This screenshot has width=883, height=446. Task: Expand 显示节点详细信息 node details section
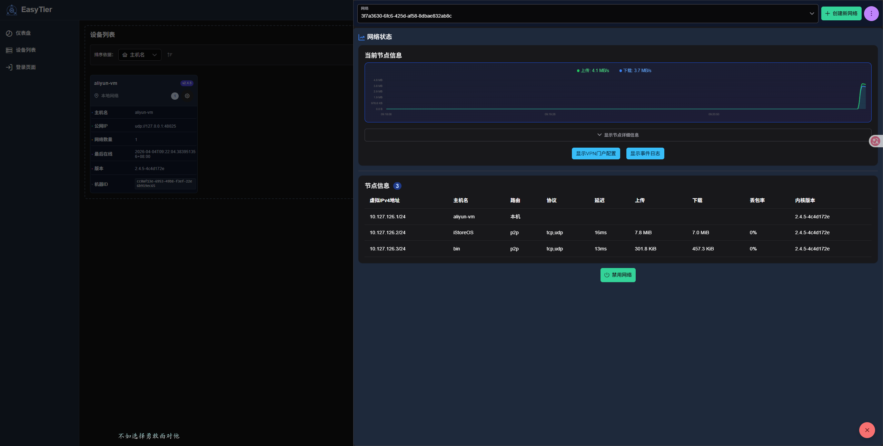click(x=618, y=135)
